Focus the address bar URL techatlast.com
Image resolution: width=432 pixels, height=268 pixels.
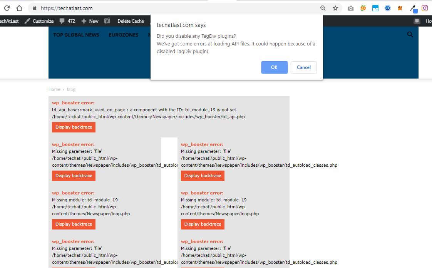[x=67, y=8]
